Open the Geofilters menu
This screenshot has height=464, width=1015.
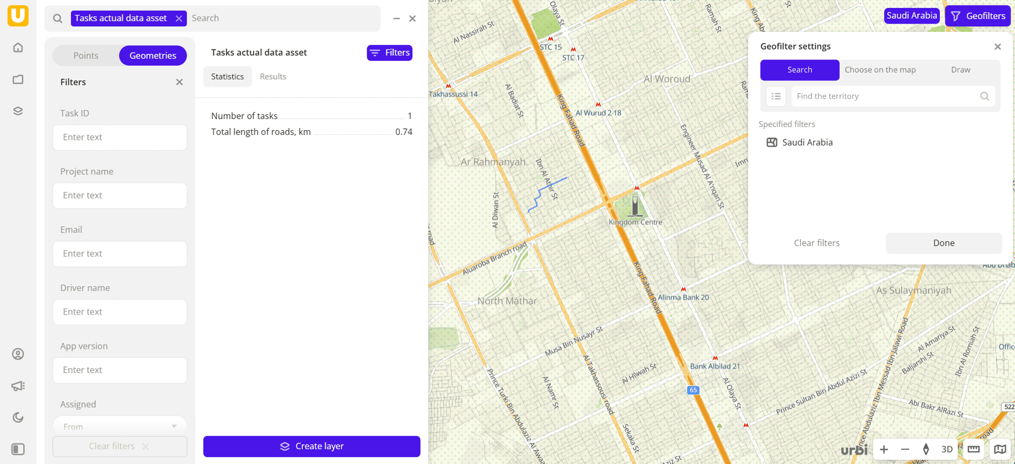(978, 16)
